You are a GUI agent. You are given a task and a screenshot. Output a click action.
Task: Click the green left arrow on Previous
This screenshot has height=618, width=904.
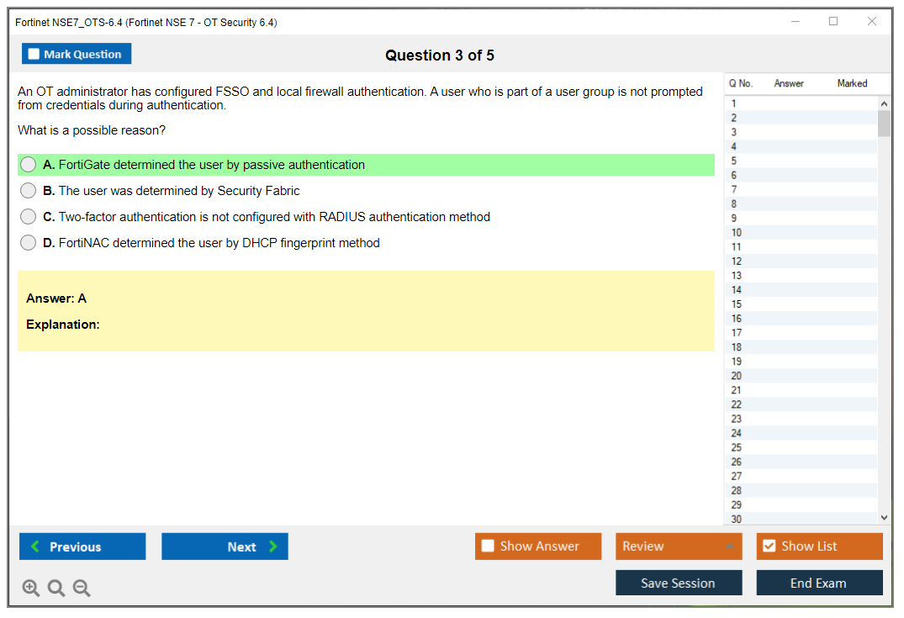(x=34, y=547)
